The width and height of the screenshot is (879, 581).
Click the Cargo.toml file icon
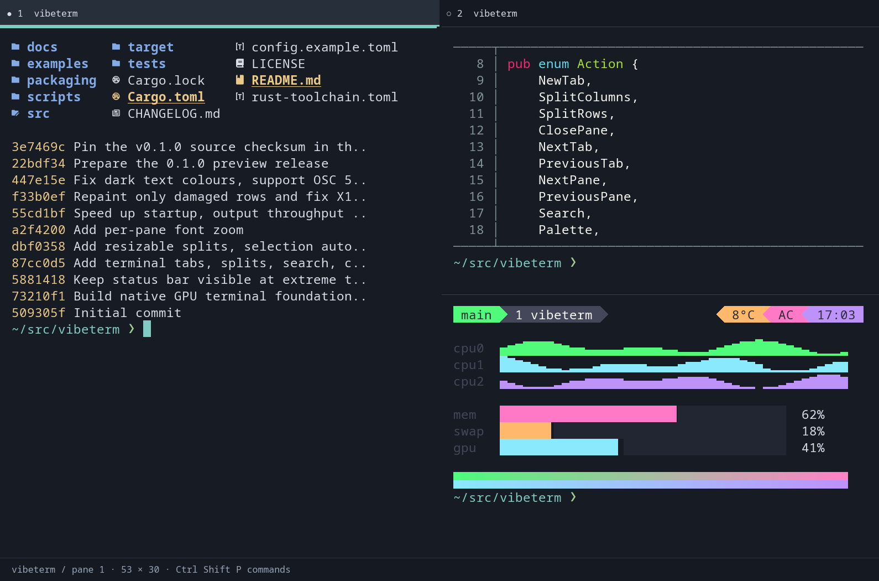(116, 97)
